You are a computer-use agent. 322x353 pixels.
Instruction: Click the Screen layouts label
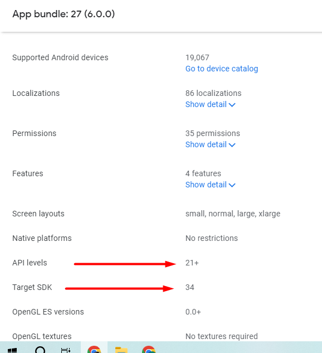(x=38, y=214)
